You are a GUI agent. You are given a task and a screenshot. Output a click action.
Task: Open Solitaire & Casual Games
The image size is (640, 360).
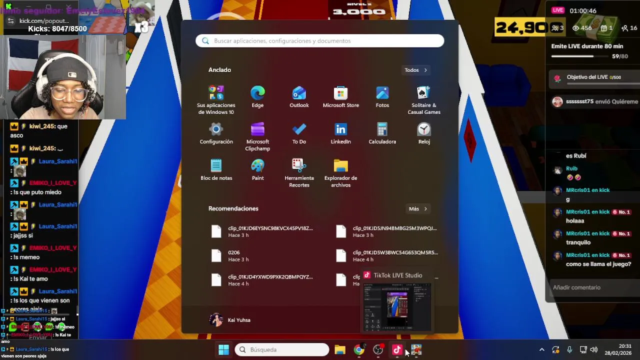(x=423, y=100)
